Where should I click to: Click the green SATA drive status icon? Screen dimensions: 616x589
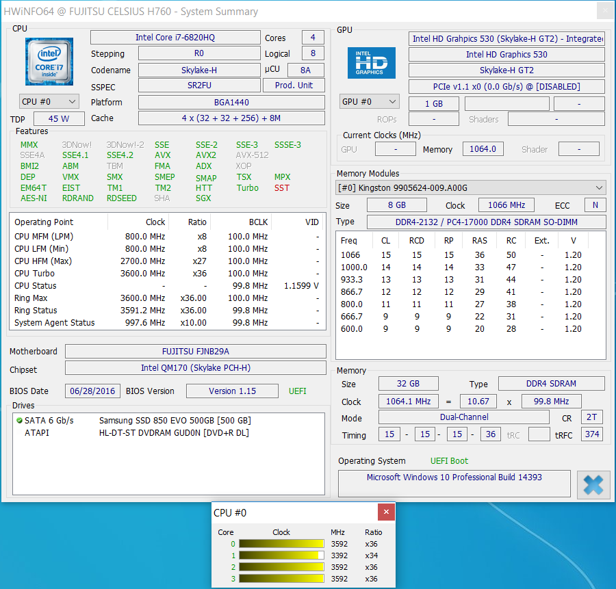click(19, 421)
